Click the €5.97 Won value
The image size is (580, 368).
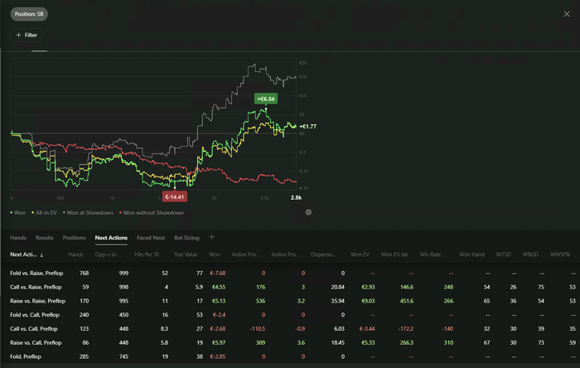219,343
